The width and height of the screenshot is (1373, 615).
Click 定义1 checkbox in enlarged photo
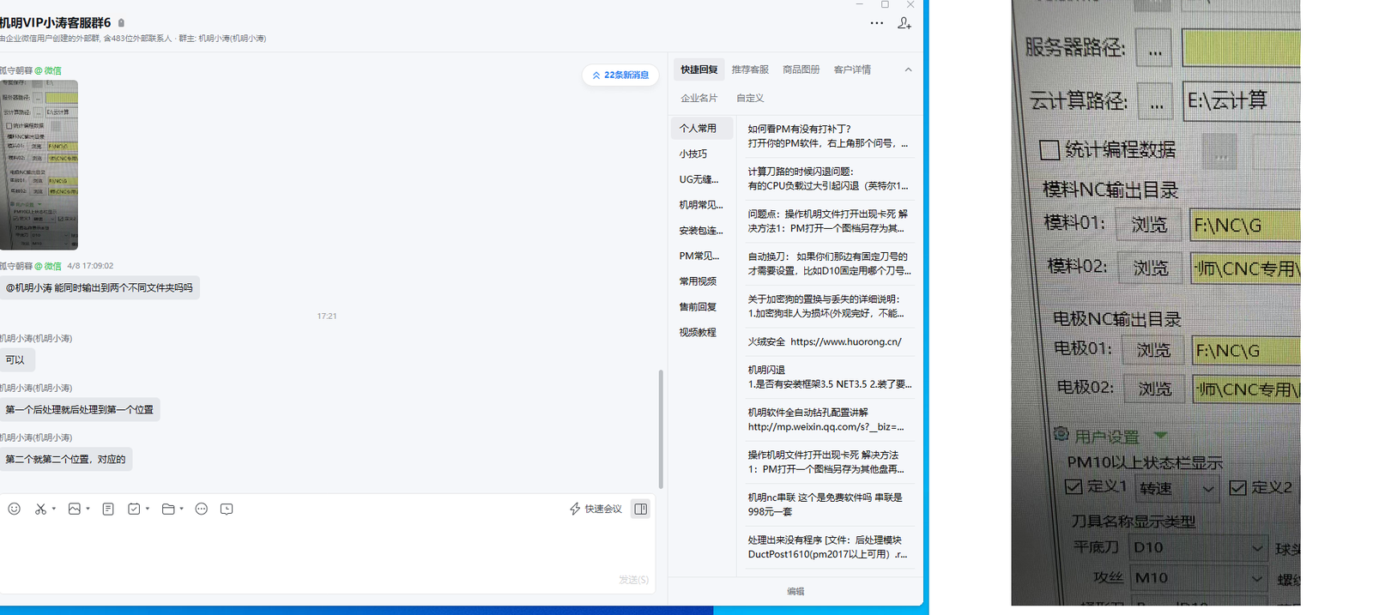tap(1074, 486)
